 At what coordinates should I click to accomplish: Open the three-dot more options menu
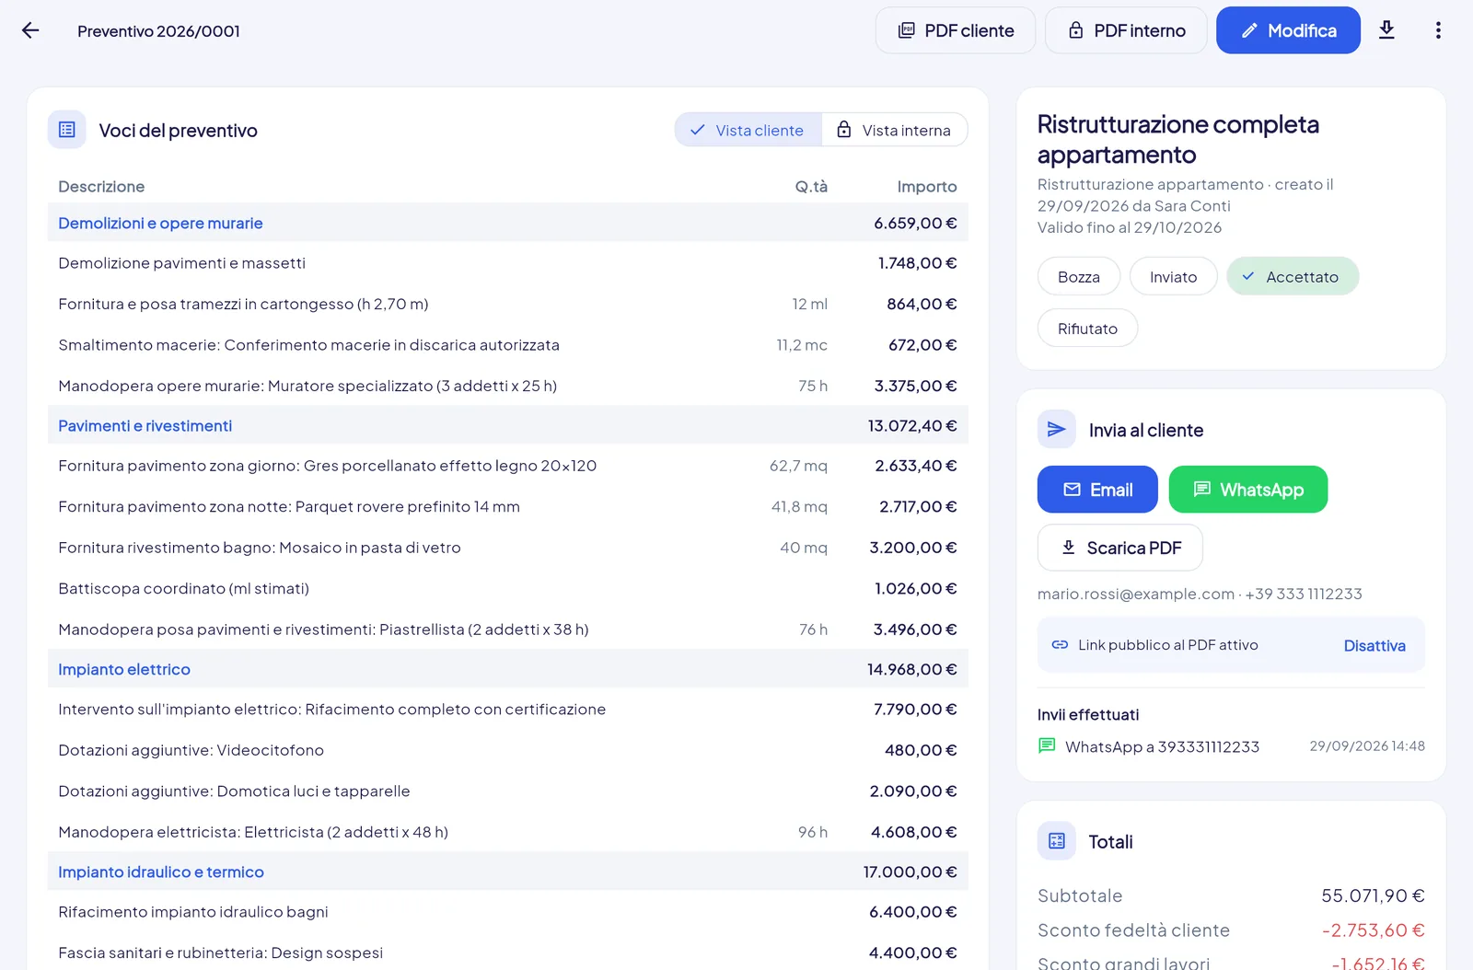coord(1438,30)
